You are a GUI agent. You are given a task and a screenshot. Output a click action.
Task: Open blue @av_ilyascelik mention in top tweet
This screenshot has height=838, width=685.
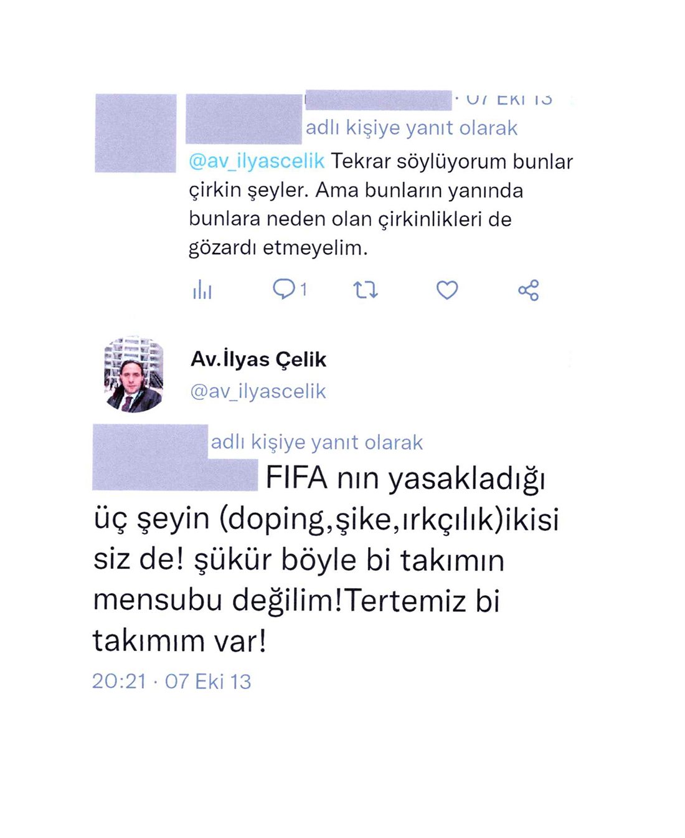click(257, 161)
